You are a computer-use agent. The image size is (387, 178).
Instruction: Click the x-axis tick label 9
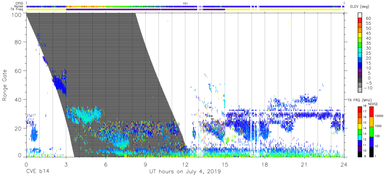(145, 165)
